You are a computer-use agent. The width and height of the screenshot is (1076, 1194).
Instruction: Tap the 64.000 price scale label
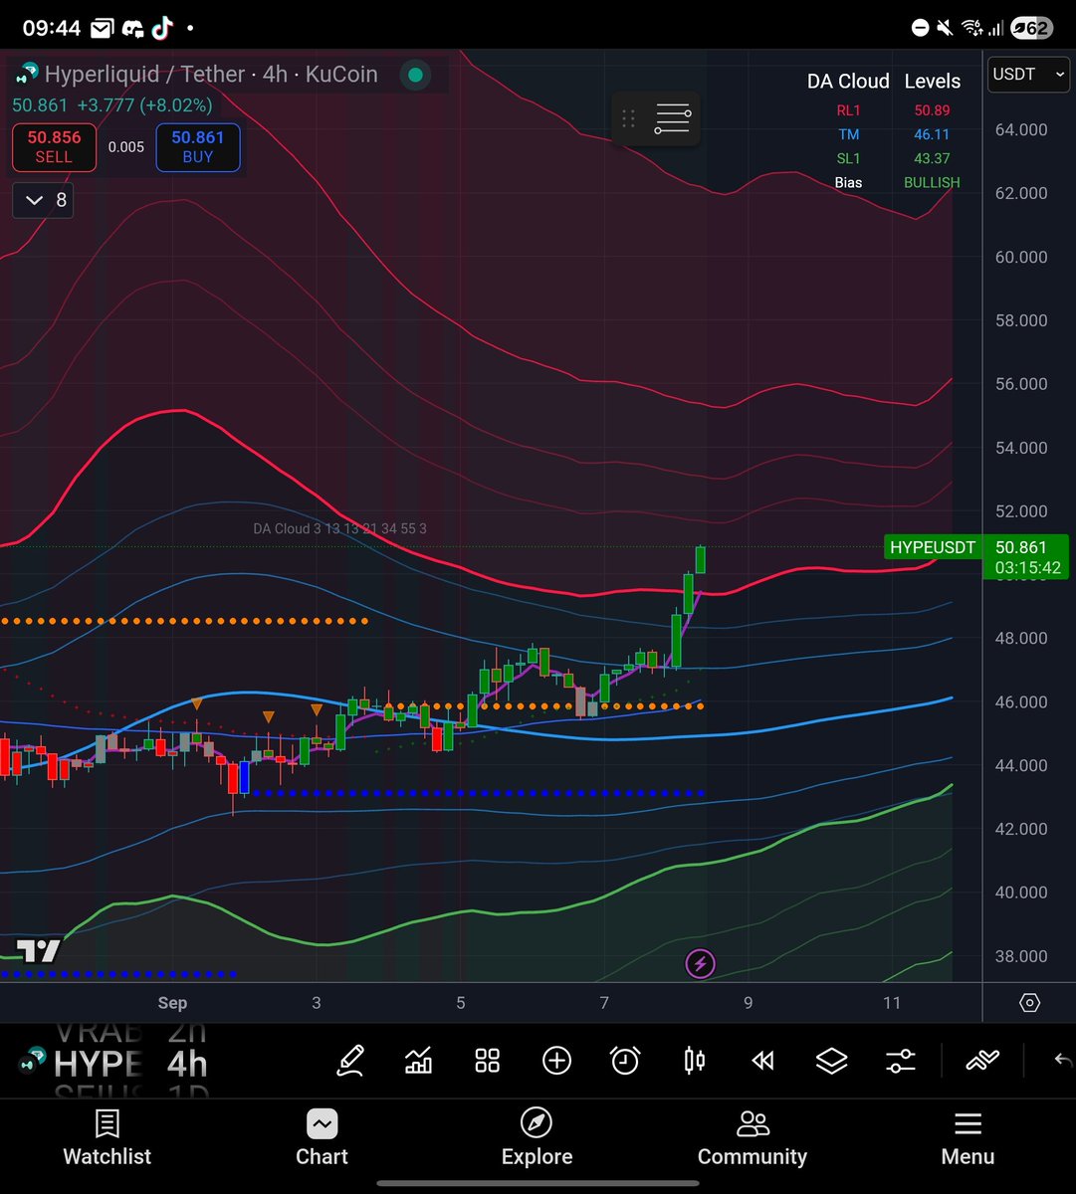1020,129
